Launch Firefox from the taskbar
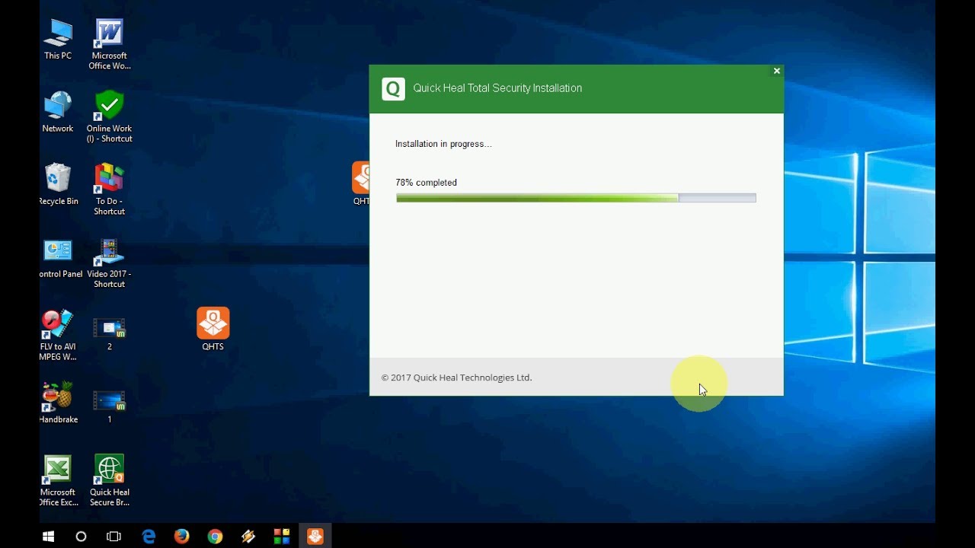975x548 pixels. [x=181, y=537]
